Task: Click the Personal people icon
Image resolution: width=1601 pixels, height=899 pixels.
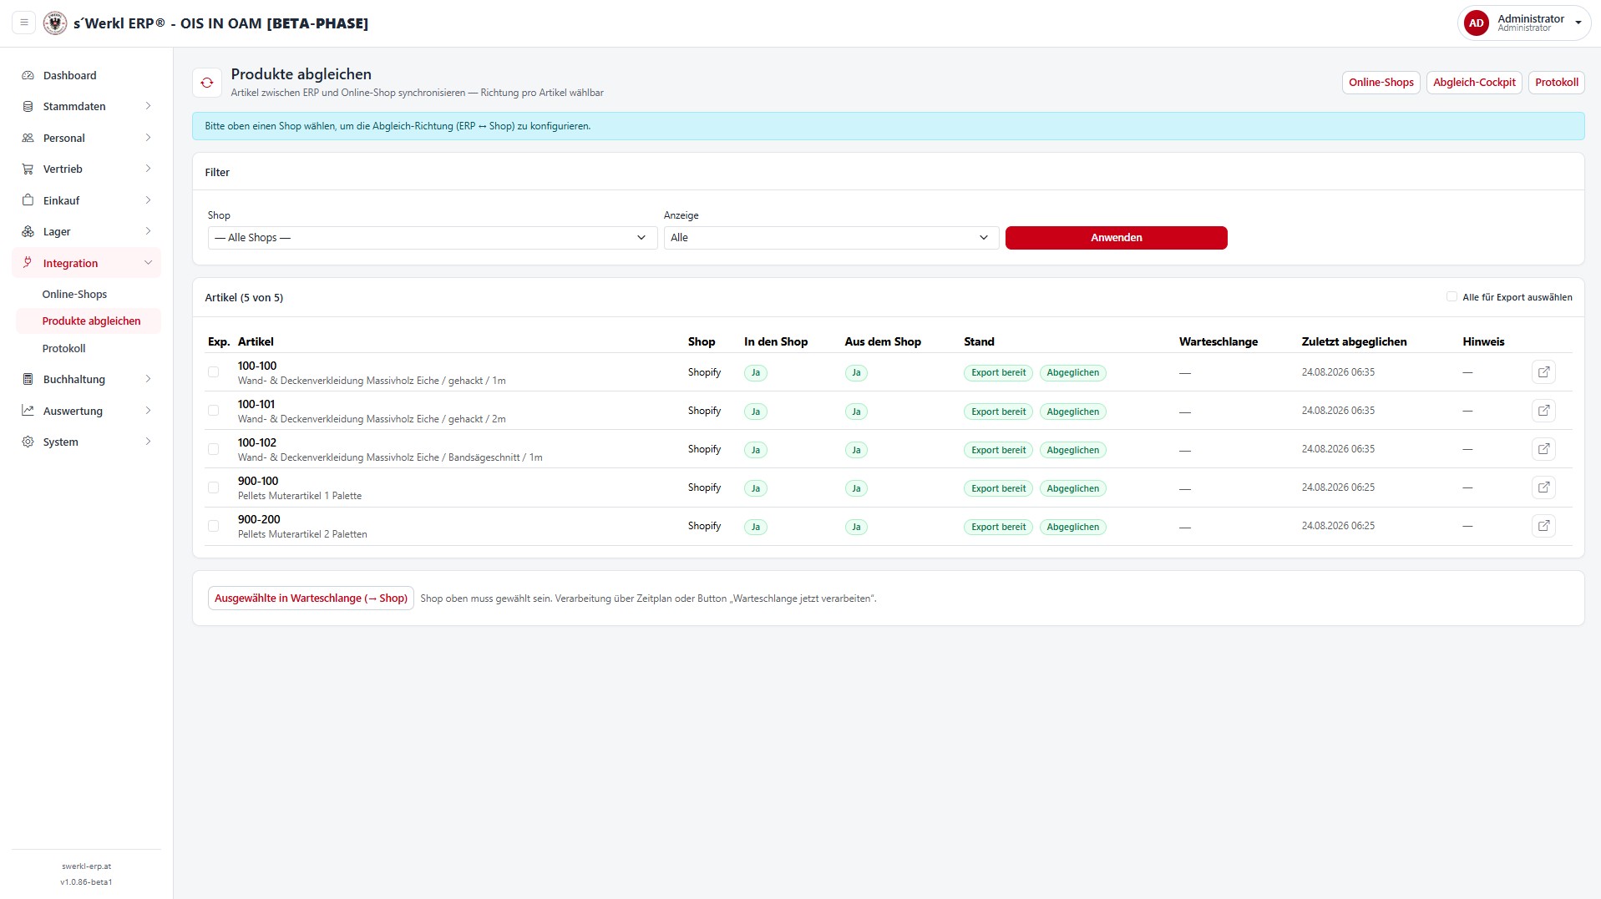Action: coord(28,138)
